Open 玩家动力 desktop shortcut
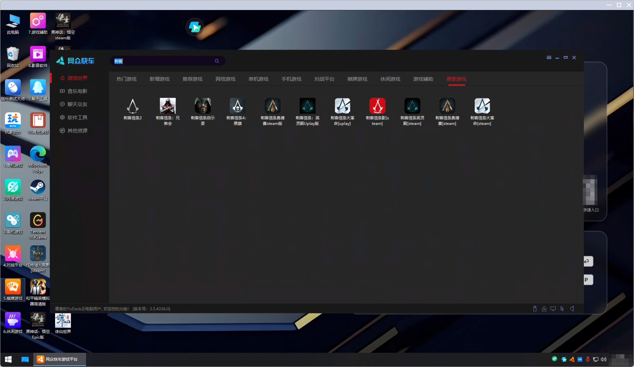Viewport: 634px width, 367px height. tap(13, 123)
